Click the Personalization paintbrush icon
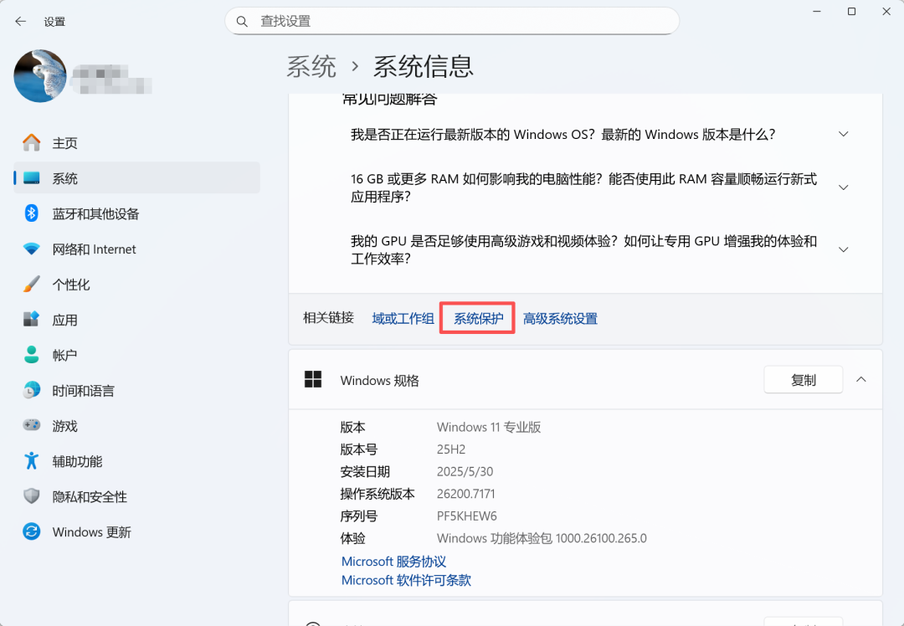This screenshot has width=904, height=626. (32, 285)
